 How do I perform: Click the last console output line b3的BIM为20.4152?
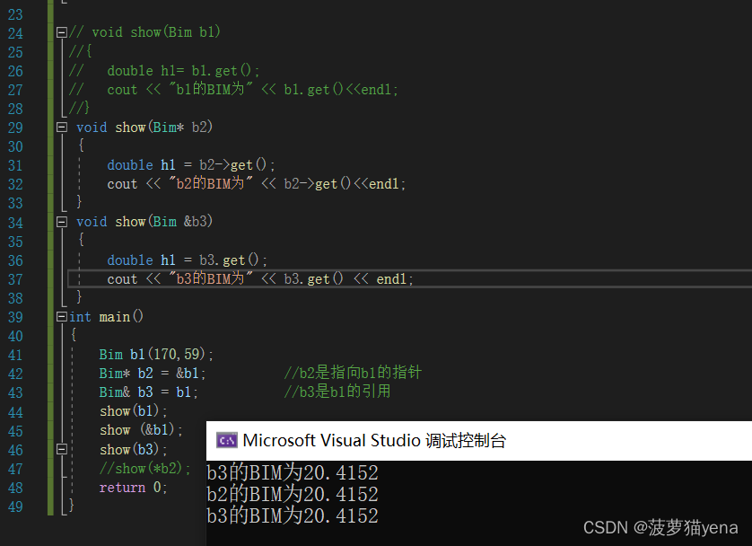(293, 515)
